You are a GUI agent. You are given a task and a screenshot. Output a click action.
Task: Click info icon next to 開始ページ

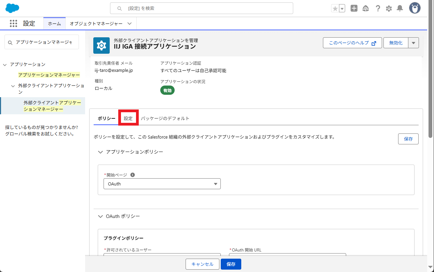click(133, 175)
